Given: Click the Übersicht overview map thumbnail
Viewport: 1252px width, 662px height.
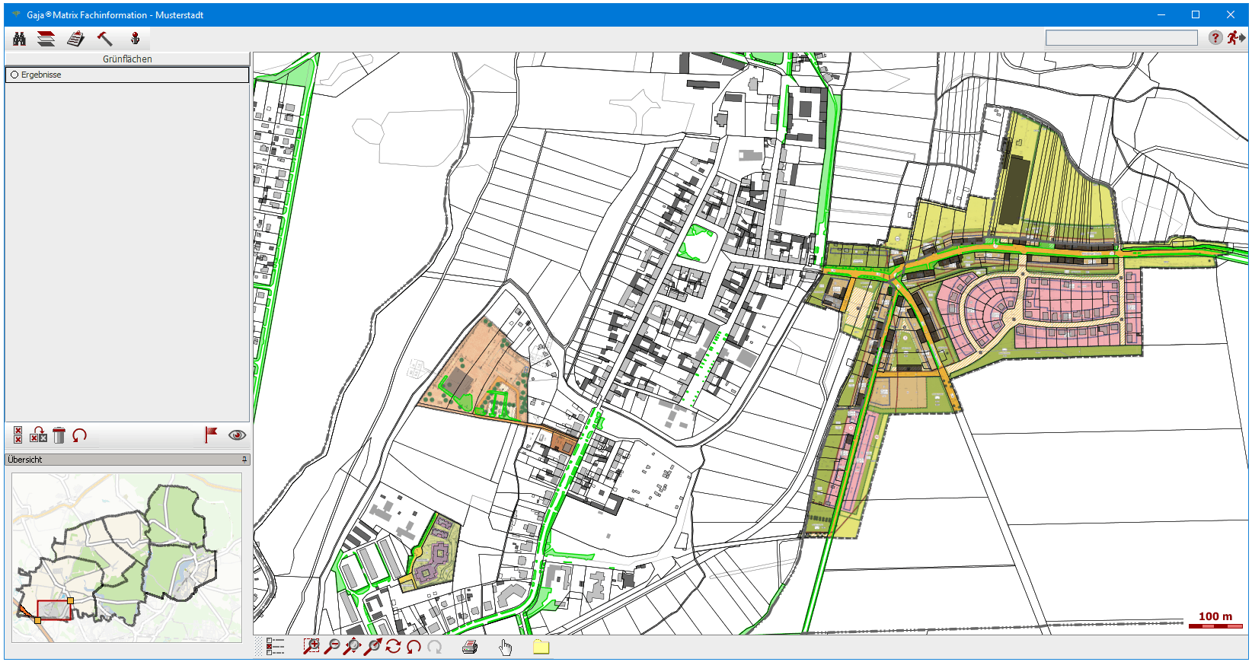Looking at the screenshot, I should [x=126, y=557].
